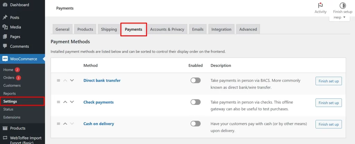This screenshot has height=144, width=355.
Task: Click the drag handle for Check payments
Action: [59, 102]
